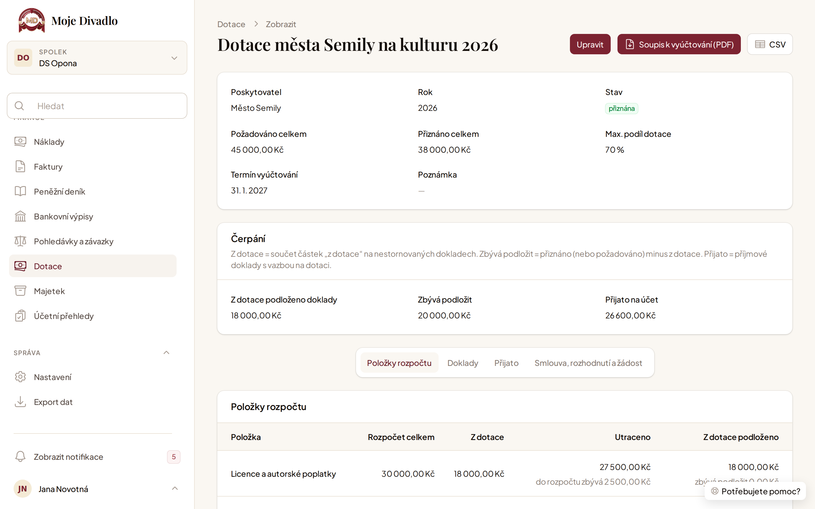
Task: Click the PDF file icon in Soupis button
Action: point(629,44)
